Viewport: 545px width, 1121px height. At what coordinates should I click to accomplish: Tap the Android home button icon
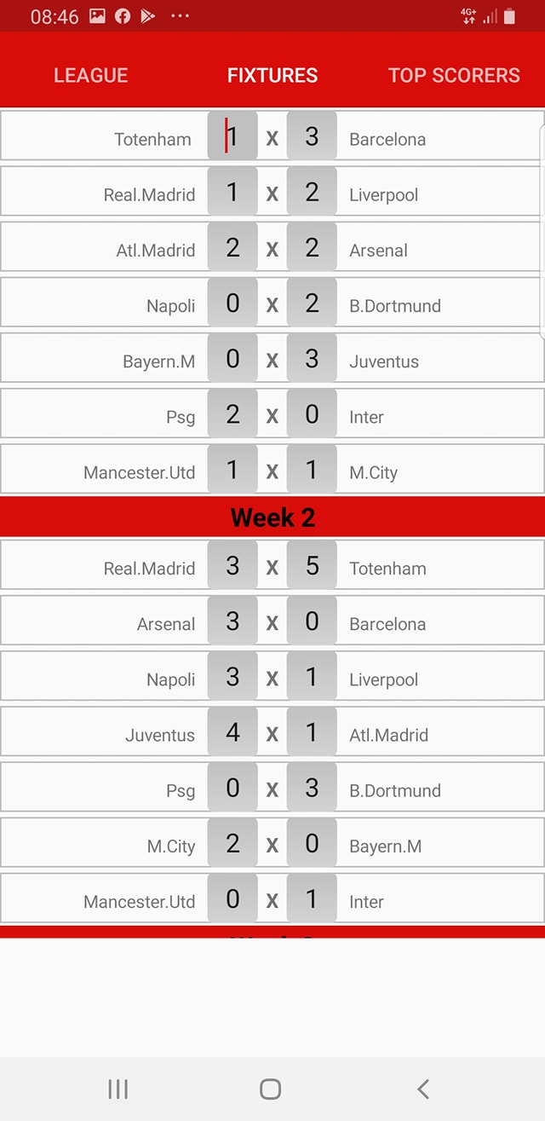pos(271,1089)
